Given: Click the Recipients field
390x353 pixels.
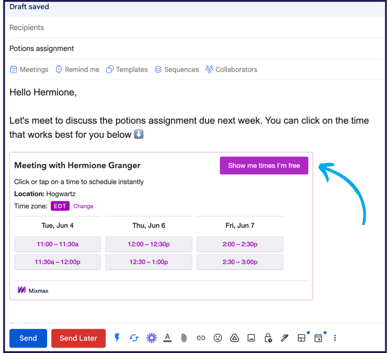Looking at the screenshot, I should [197, 28].
